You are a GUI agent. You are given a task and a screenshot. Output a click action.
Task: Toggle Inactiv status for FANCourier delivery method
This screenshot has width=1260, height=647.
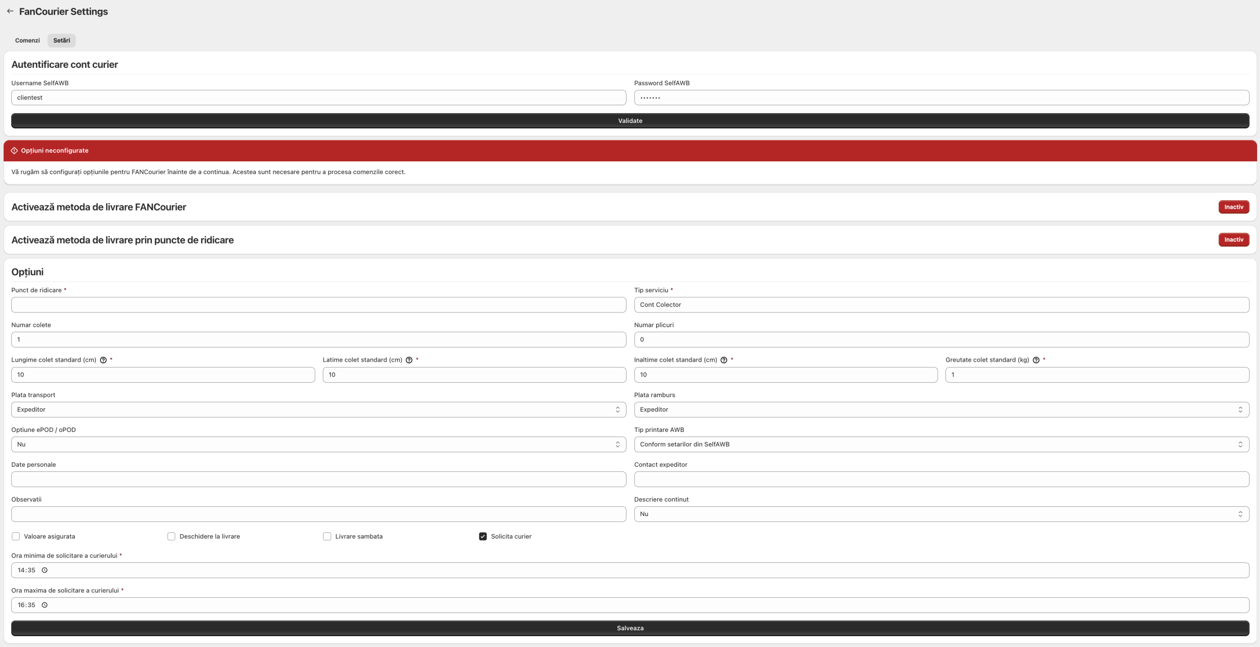pyautogui.click(x=1233, y=207)
